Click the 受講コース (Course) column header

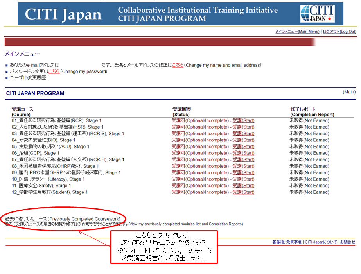(x=22, y=112)
